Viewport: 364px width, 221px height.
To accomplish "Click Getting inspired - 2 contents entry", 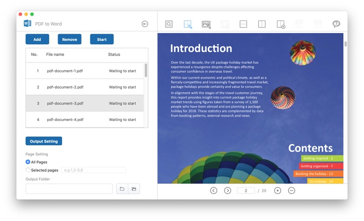I will click(x=322, y=158).
